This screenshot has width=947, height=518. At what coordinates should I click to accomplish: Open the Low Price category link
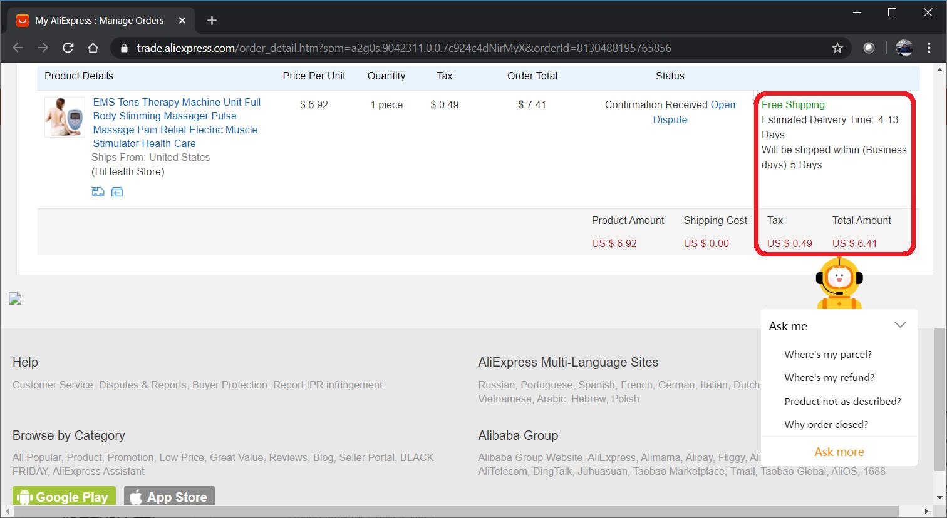coord(182,458)
